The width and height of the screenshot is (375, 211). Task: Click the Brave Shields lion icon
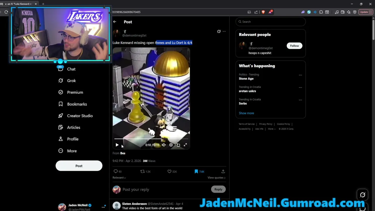click(263, 12)
